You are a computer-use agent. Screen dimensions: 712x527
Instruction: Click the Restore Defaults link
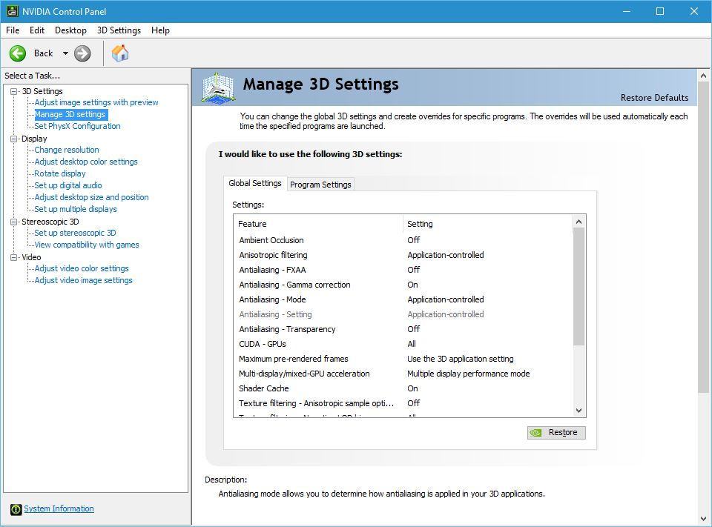[654, 98]
